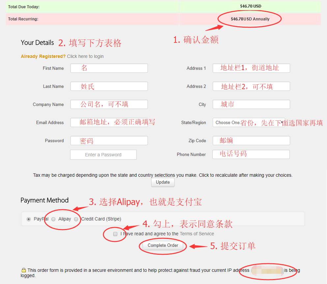This screenshot has width=327, height=284.
Task: Click the Address 2 text box
Action: click(251, 86)
